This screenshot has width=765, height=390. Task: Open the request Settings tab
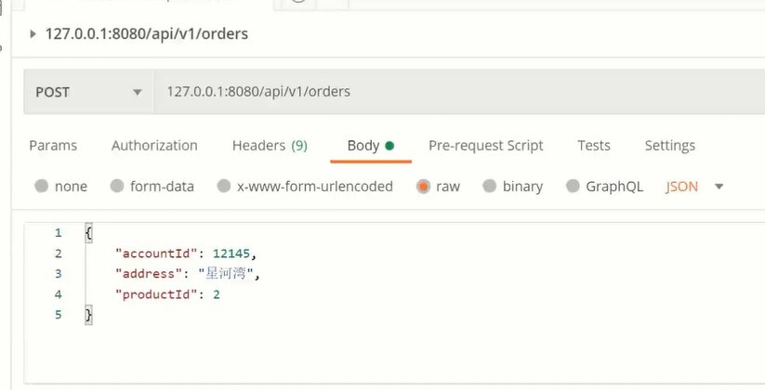[670, 145]
